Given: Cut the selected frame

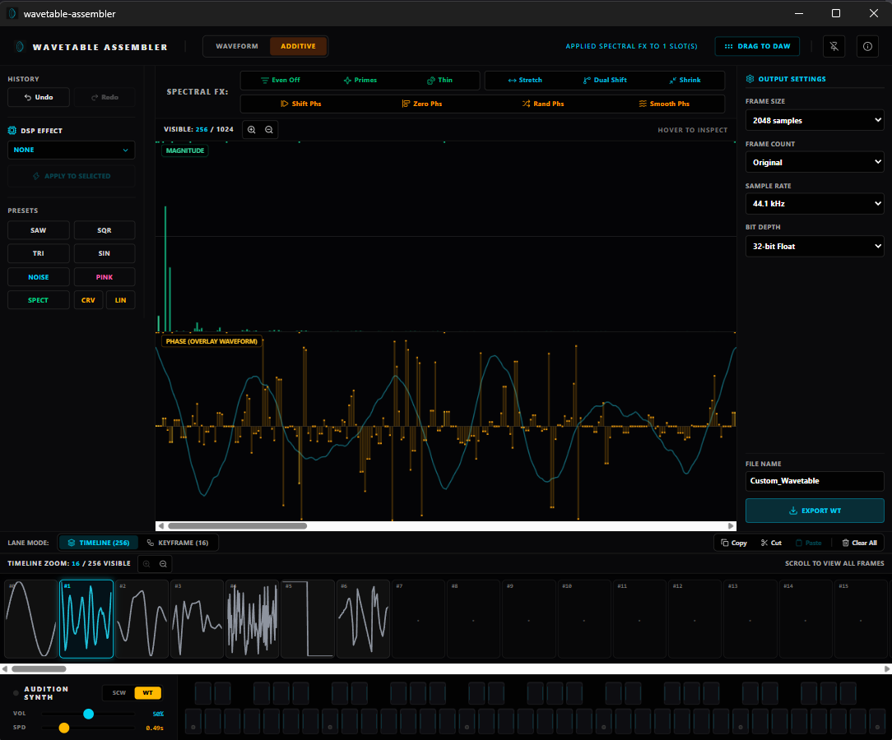Looking at the screenshot, I should point(771,543).
